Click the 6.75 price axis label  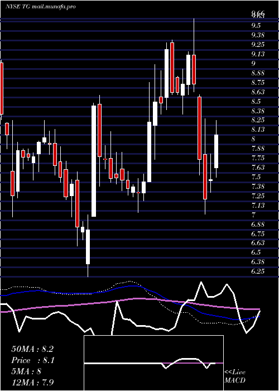[x=258, y=233]
